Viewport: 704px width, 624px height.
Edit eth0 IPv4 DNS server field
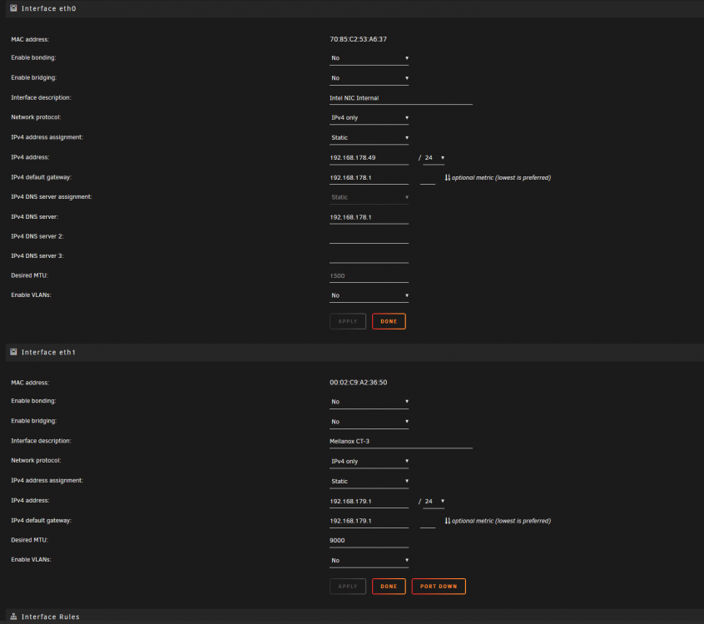pyautogui.click(x=369, y=217)
